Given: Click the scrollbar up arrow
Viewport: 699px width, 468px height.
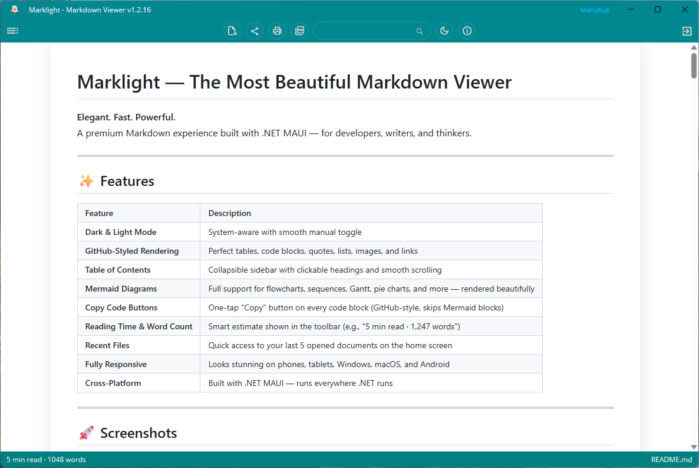Looking at the screenshot, I should (x=694, y=47).
